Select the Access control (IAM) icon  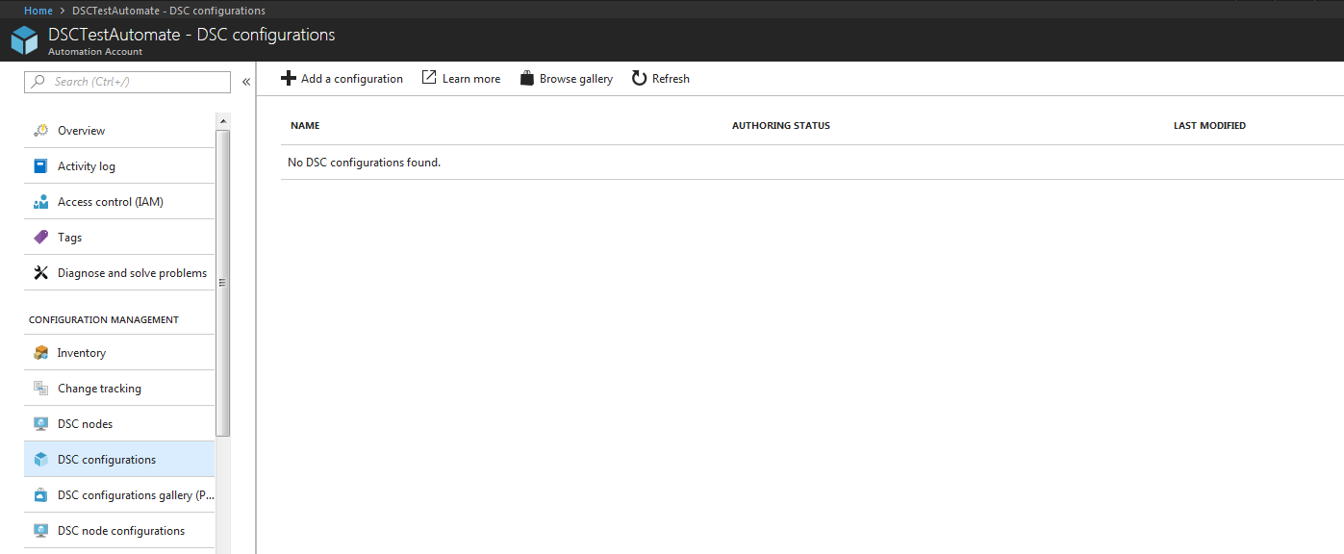click(39, 201)
